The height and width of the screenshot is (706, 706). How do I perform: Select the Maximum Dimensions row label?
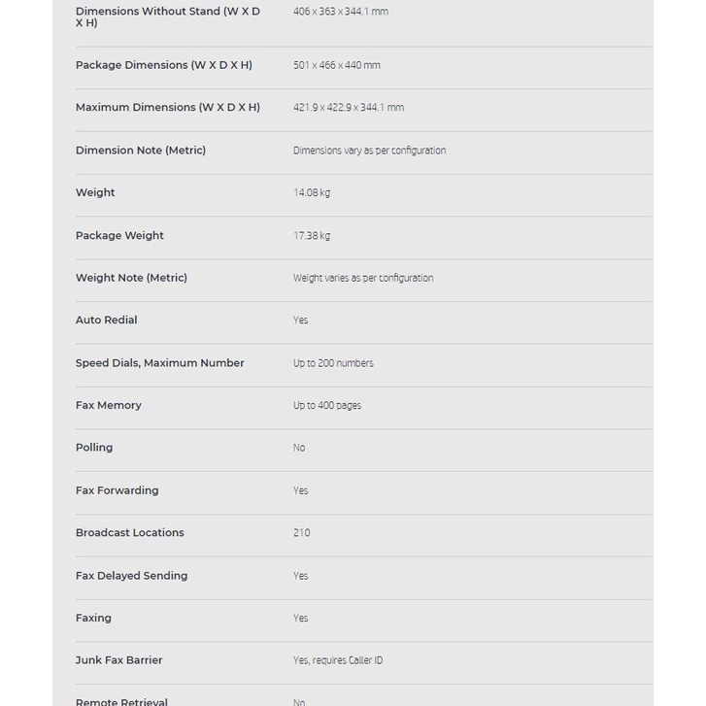[x=167, y=108]
